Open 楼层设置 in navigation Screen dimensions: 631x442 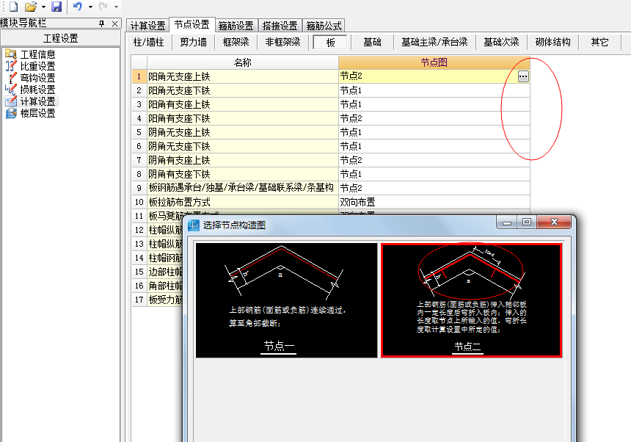38,113
